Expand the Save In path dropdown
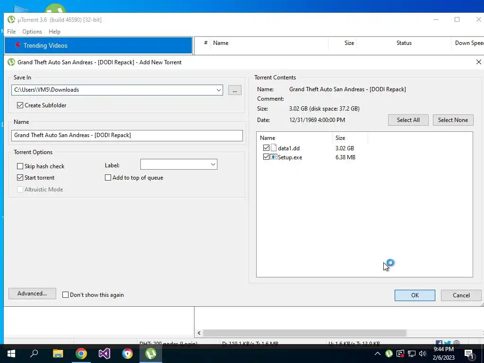 [218, 90]
